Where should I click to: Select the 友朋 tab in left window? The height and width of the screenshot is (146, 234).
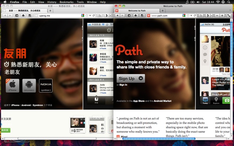click(25, 11)
